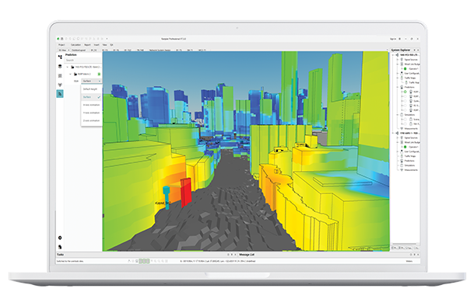This screenshot has height=306, width=474.
Task: Open the Project menu
Action: pyautogui.click(x=61, y=45)
